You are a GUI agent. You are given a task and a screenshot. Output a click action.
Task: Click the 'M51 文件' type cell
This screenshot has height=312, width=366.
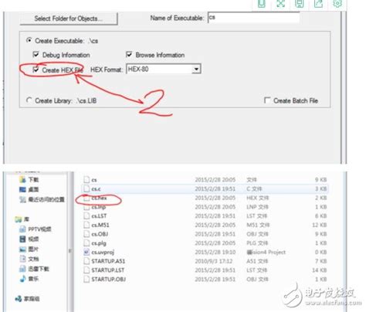[x=258, y=225]
